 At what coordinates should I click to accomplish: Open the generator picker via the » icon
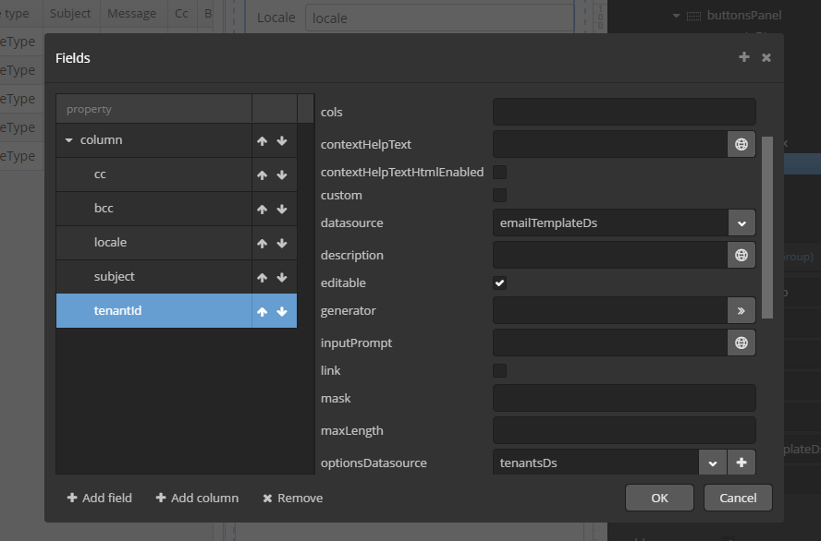[741, 310]
